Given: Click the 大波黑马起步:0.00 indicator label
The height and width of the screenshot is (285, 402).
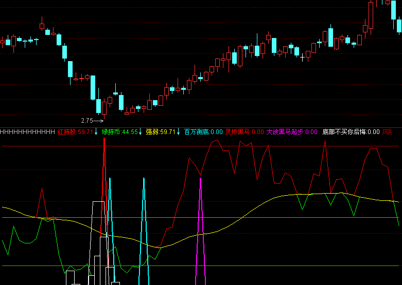Looking at the screenshot, I should click(x=292, y=132).
